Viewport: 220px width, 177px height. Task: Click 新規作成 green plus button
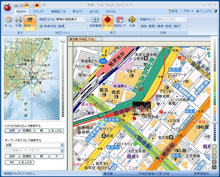pos(48,26)
